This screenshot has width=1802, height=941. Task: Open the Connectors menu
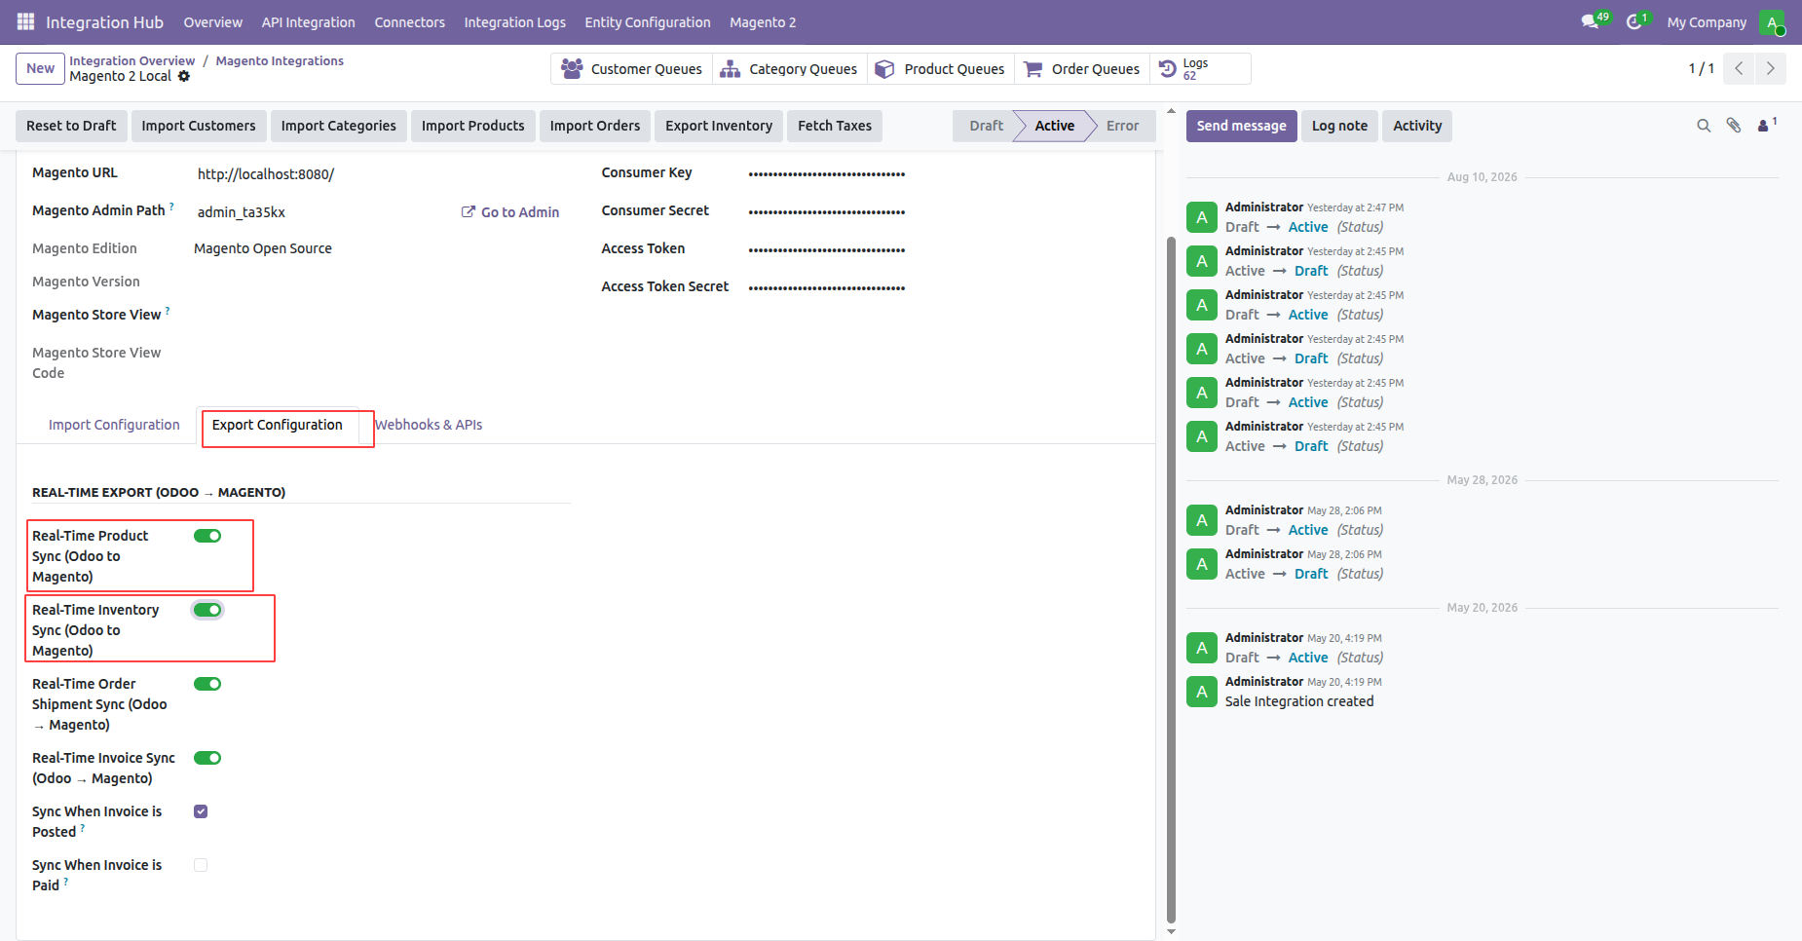click(x=410, y=22)
